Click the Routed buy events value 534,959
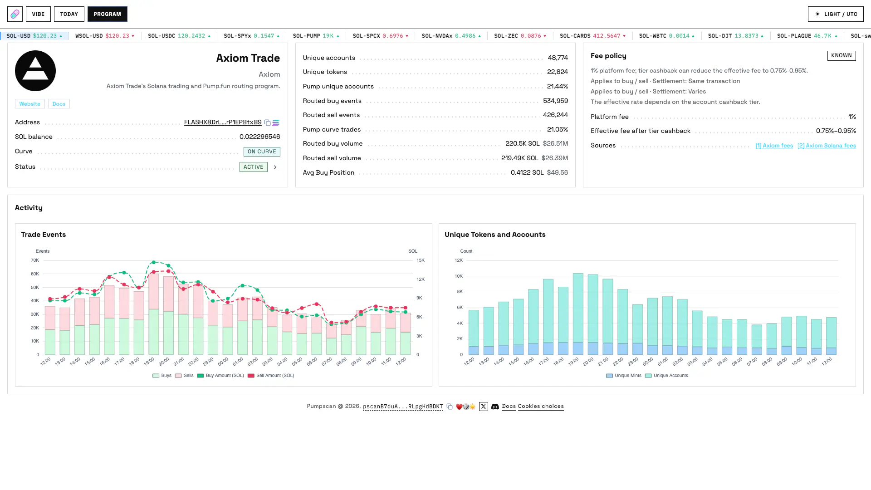Viewport: 871px width, 490px height. pos(556,101)
